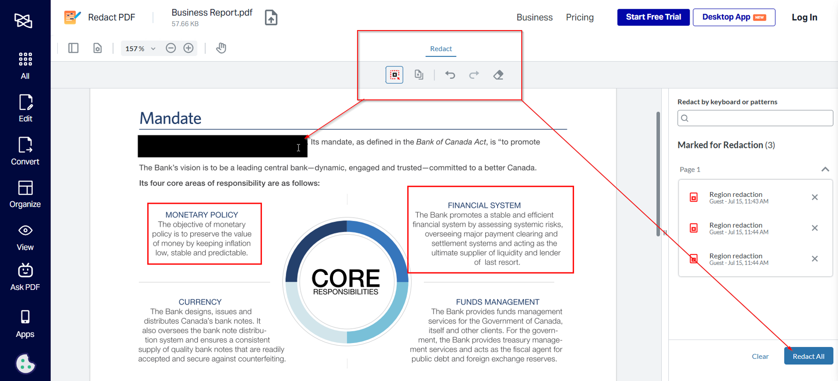
Task: Collapse the Page 1 redaction list
Action: [x=825, y=169]
